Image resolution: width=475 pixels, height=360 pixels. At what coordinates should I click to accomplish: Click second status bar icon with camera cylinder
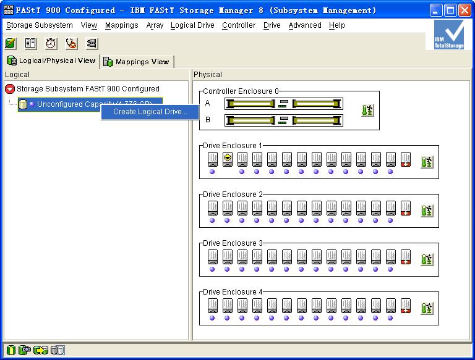pos(25,350)
